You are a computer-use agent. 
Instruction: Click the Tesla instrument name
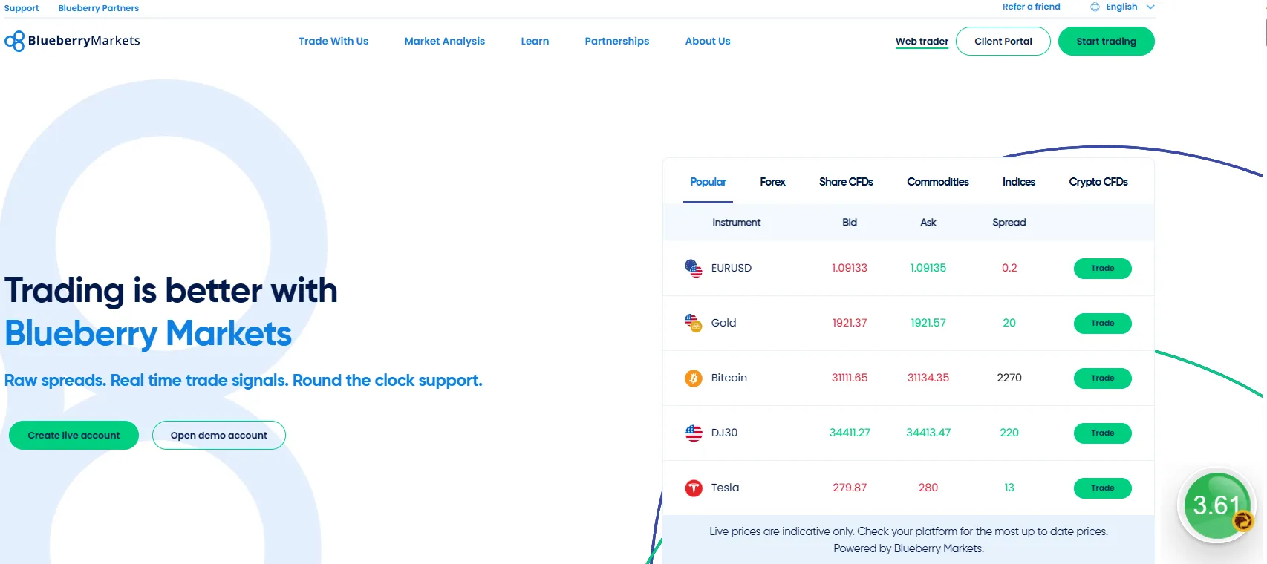pos(725,488)
